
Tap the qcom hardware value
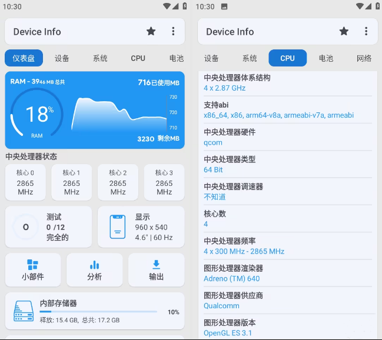click(213, 142)
